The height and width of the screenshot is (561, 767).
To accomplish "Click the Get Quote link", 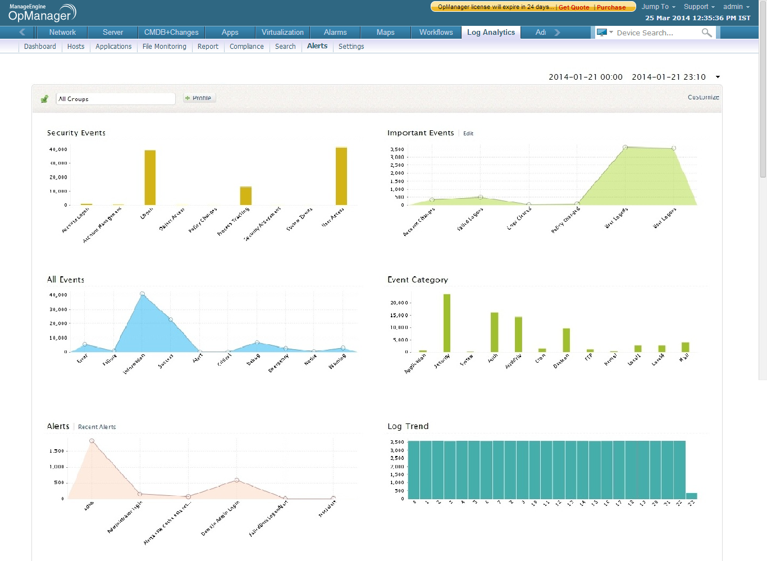I will [x=574, y=7].
